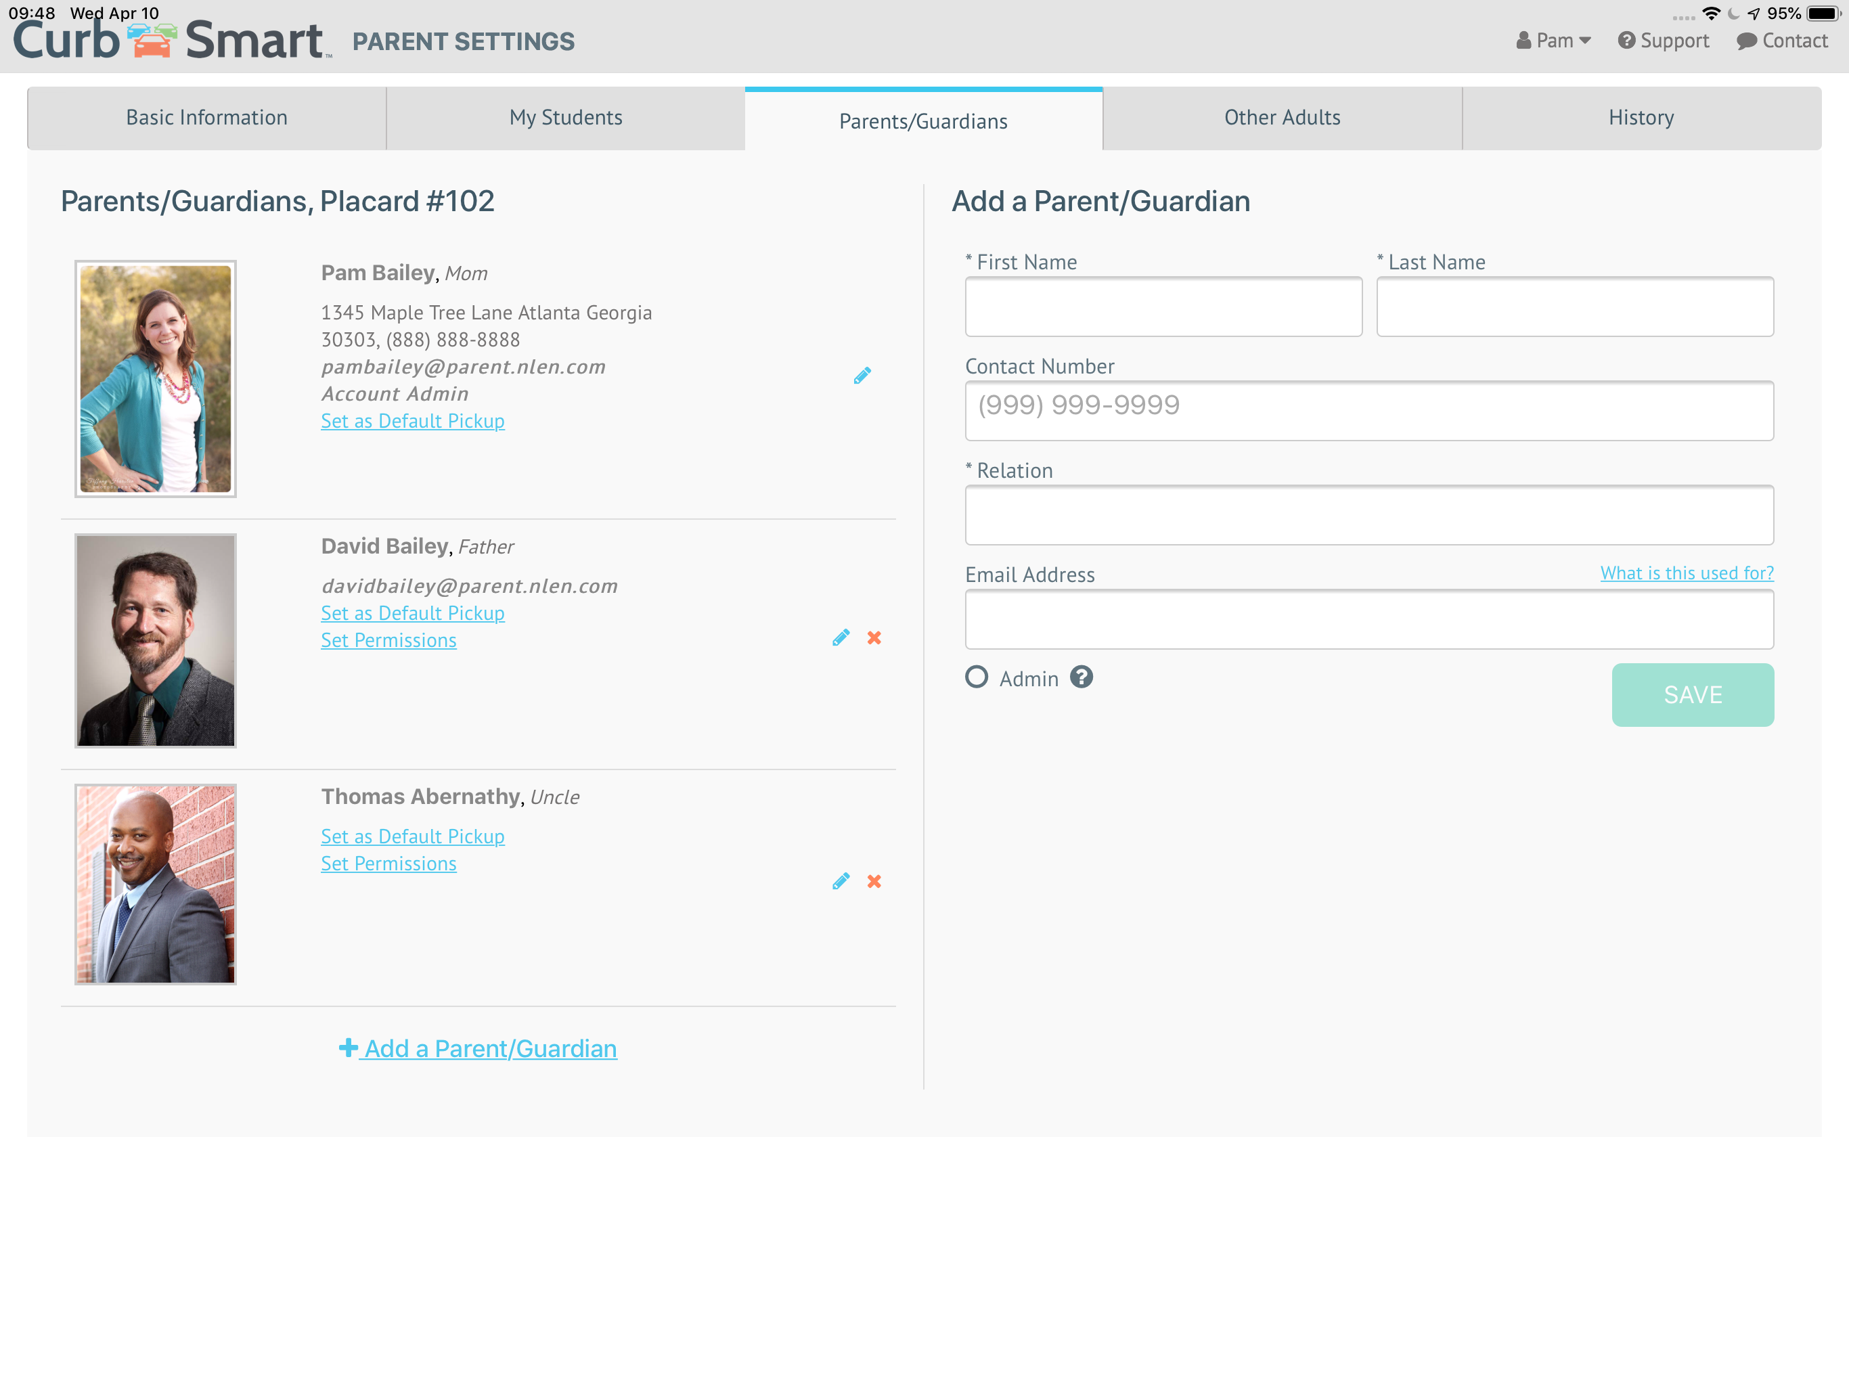Open Support from the header
The image size is (1849, 1386).
coord(1664,40)
